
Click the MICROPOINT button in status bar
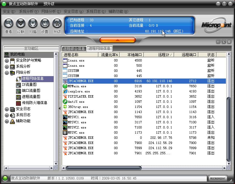(218, 179)
